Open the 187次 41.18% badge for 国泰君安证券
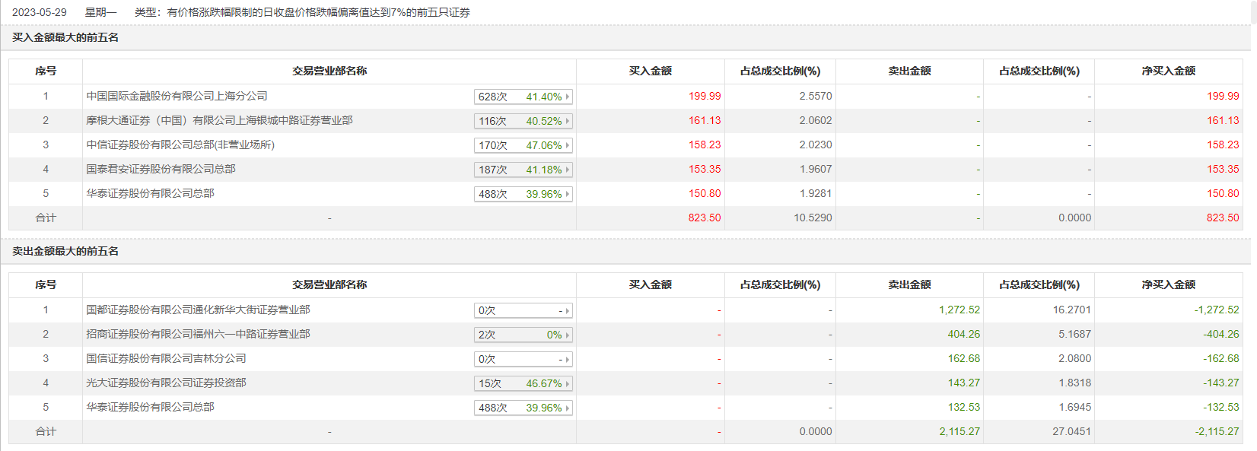Viewport: 1257px width, 451px height. tap(523, 170)
